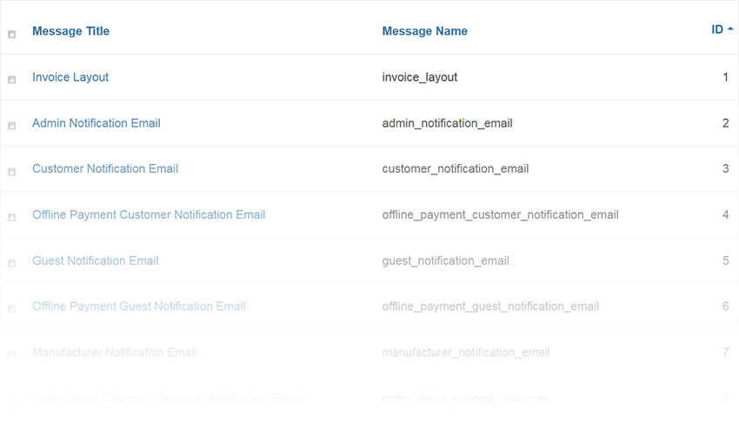Tick the Offline Payment Customer Notification checkbox
The image size is (739, 434).
pos(12,218)
